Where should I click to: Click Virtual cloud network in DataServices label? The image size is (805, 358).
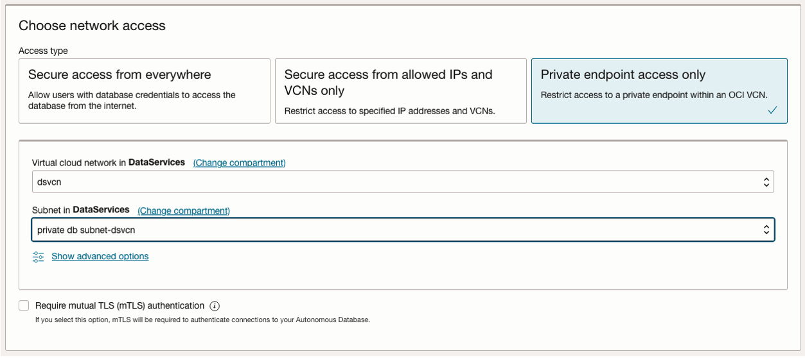[x=109, y=163]
